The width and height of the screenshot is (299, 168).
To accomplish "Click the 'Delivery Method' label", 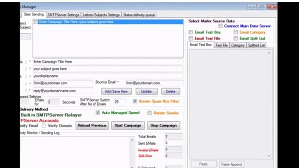I will click(34, 109).
